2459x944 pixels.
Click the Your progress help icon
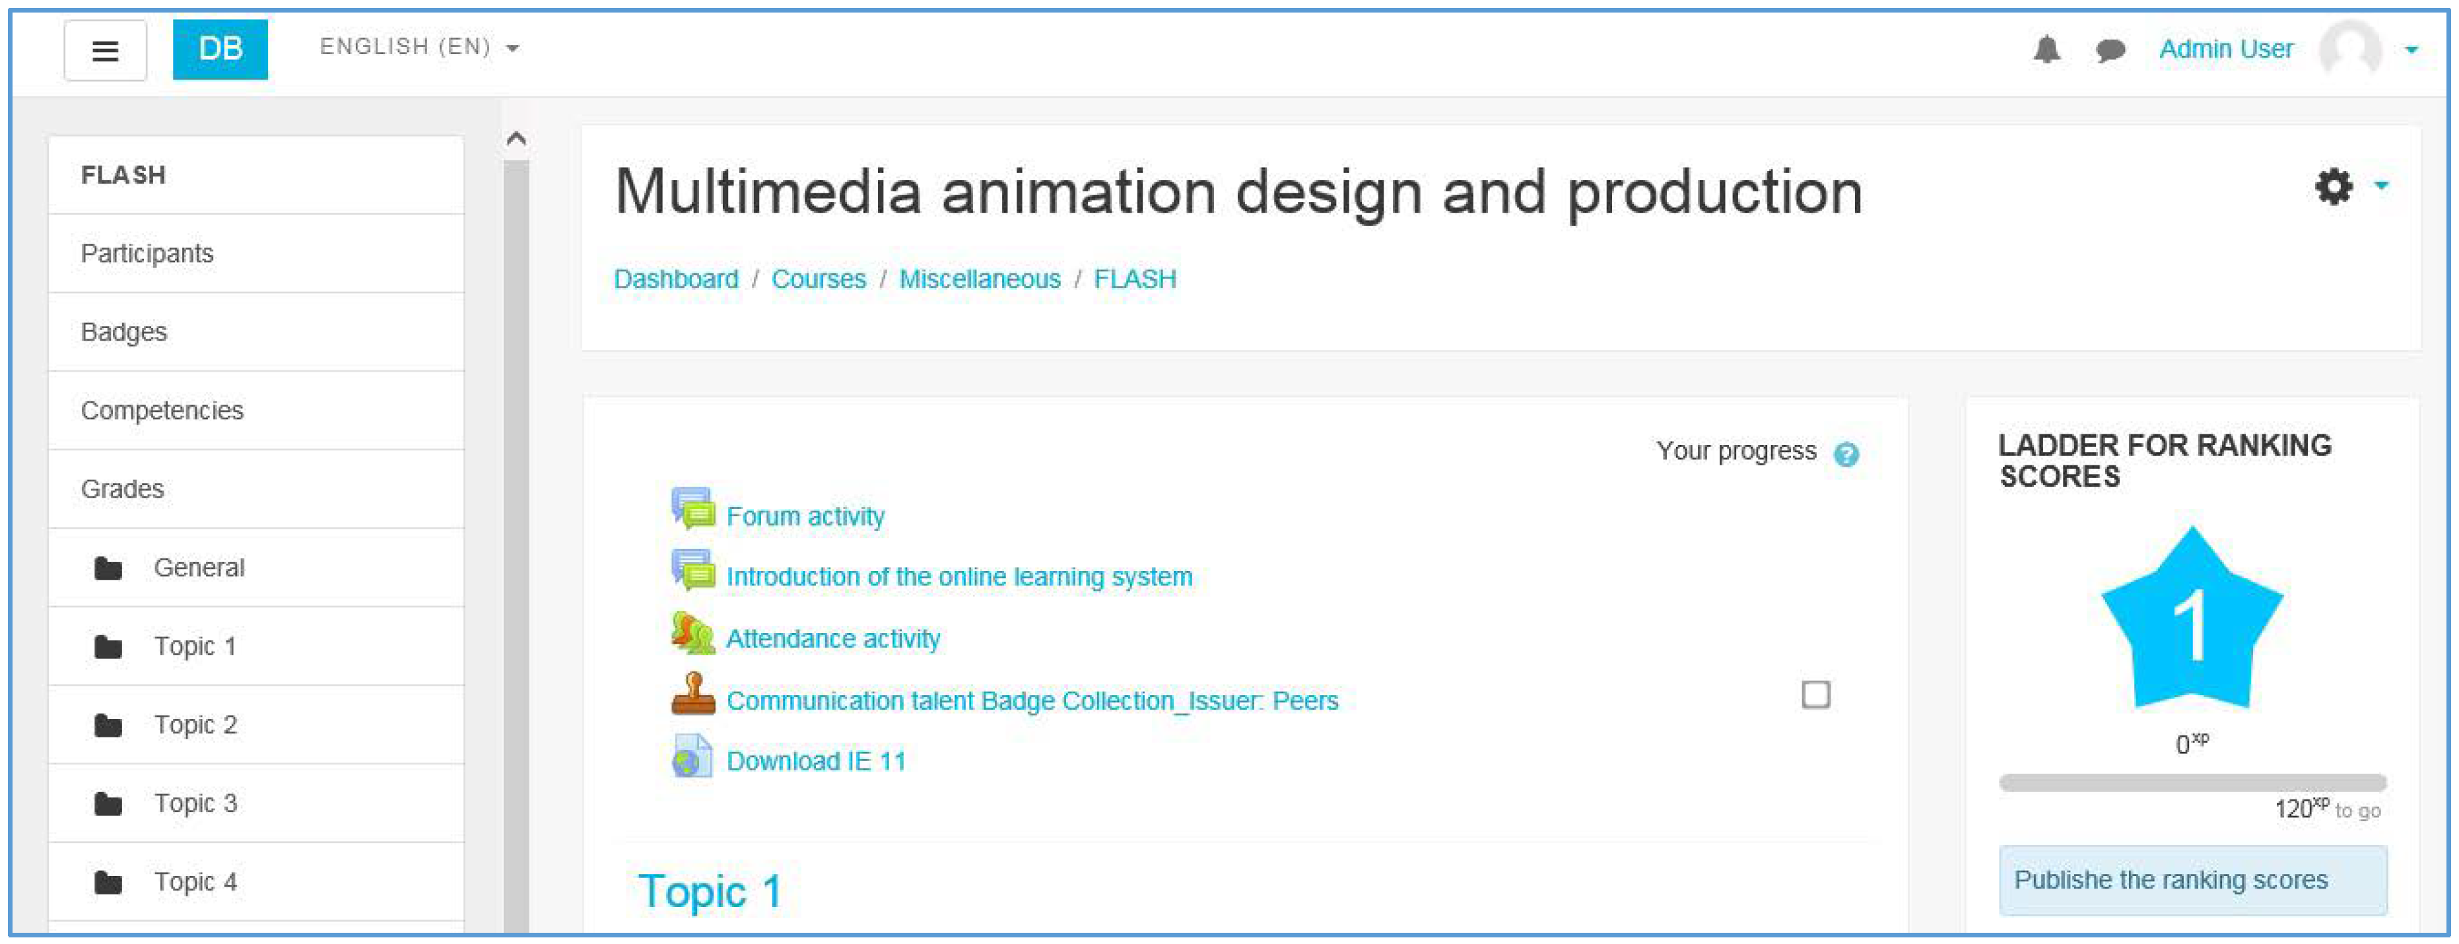click(1846, 454)
